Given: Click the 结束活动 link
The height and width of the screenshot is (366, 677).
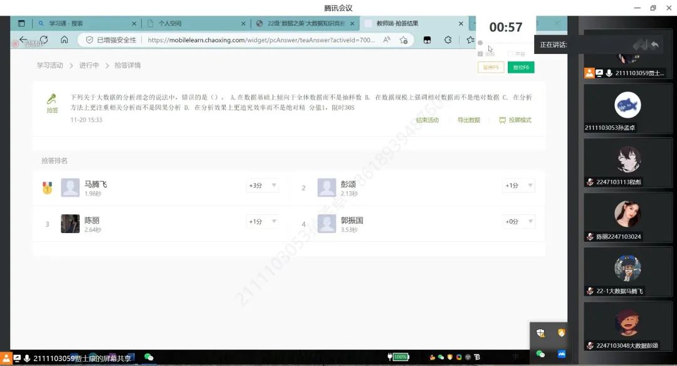Looking at the screenshot, I should click(427, 120).
